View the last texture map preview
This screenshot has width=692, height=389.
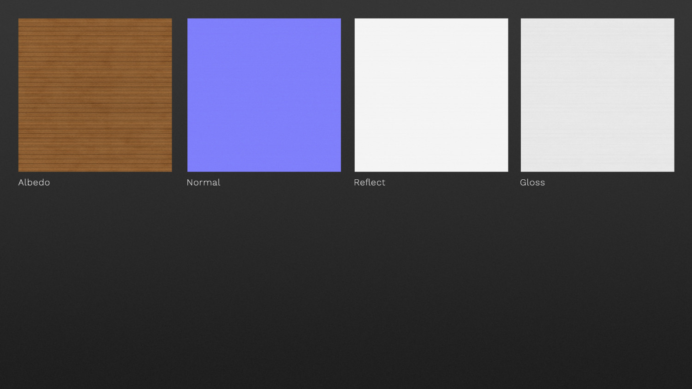(x=597, y=95)
